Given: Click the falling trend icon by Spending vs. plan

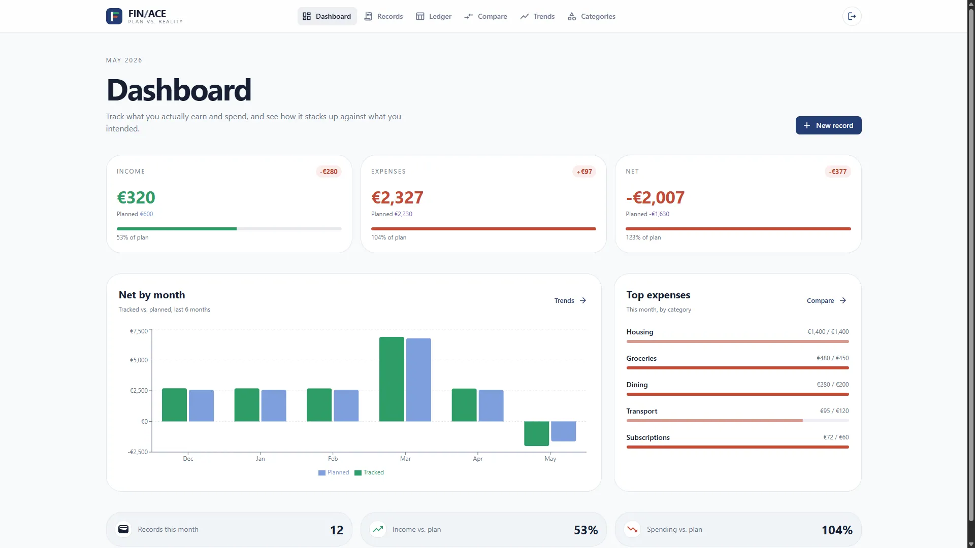Looking at the screenshot, I should tap(632, 529).
